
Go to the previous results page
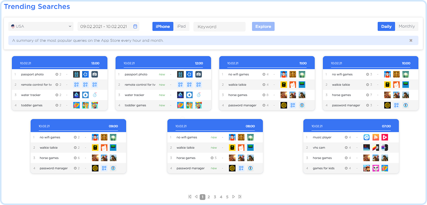pos(196,197)
